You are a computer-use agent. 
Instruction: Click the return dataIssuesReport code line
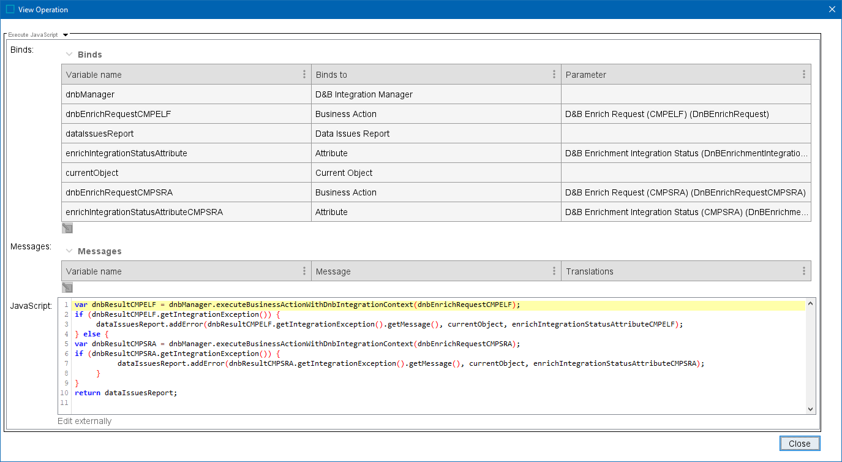[x=126, y=393]
